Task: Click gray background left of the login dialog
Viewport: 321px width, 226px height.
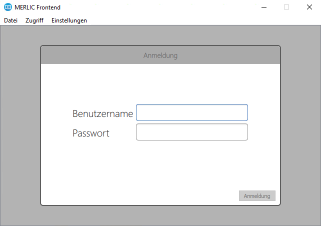Action: pos(20,125)
